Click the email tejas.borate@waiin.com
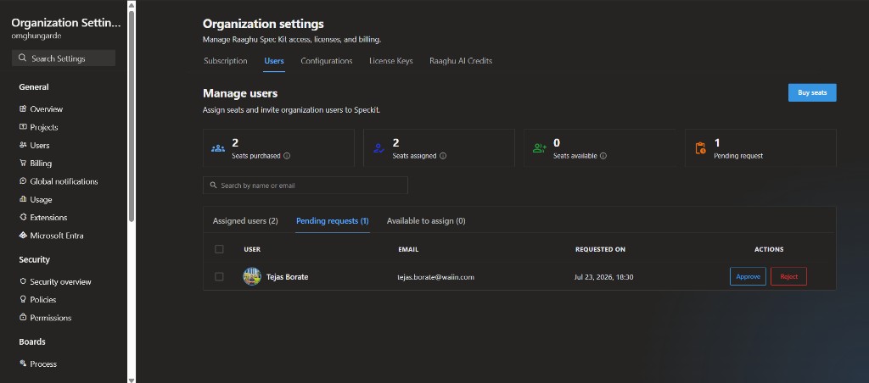The width and height of the screenshot is (869, 383). click(x=435, y=277)
